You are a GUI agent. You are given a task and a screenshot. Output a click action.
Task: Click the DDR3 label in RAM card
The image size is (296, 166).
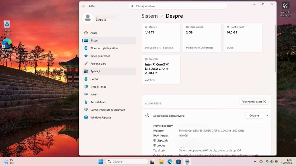pyautogui.click(x=230, y=48)
